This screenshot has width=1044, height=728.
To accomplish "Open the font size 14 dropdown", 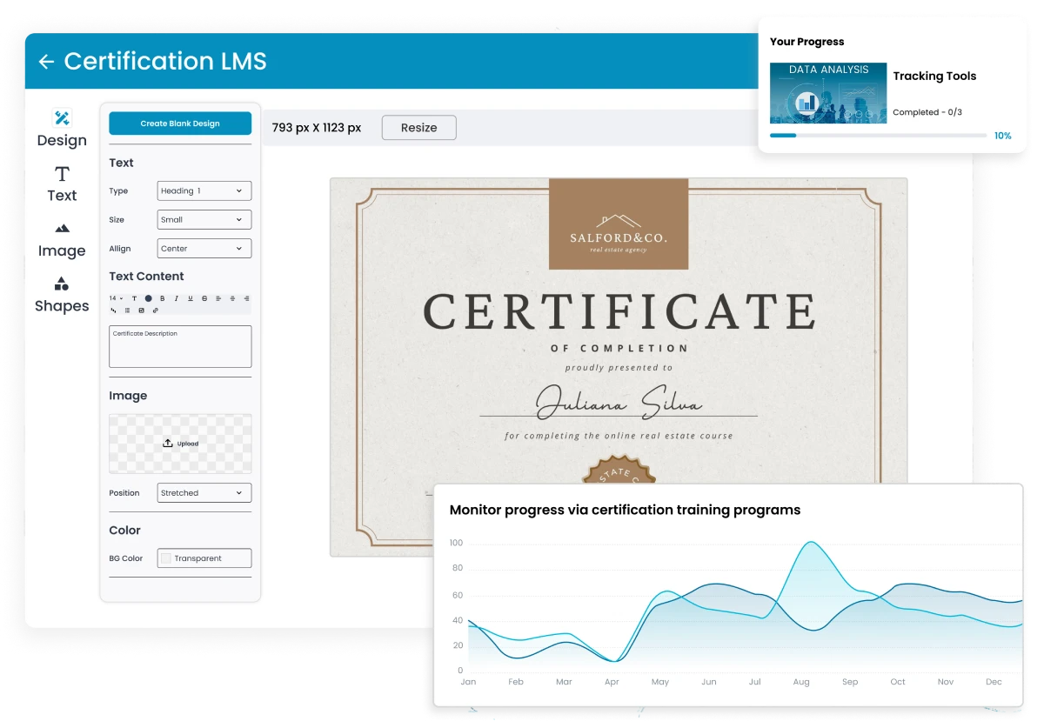I will tap(114, 298).
